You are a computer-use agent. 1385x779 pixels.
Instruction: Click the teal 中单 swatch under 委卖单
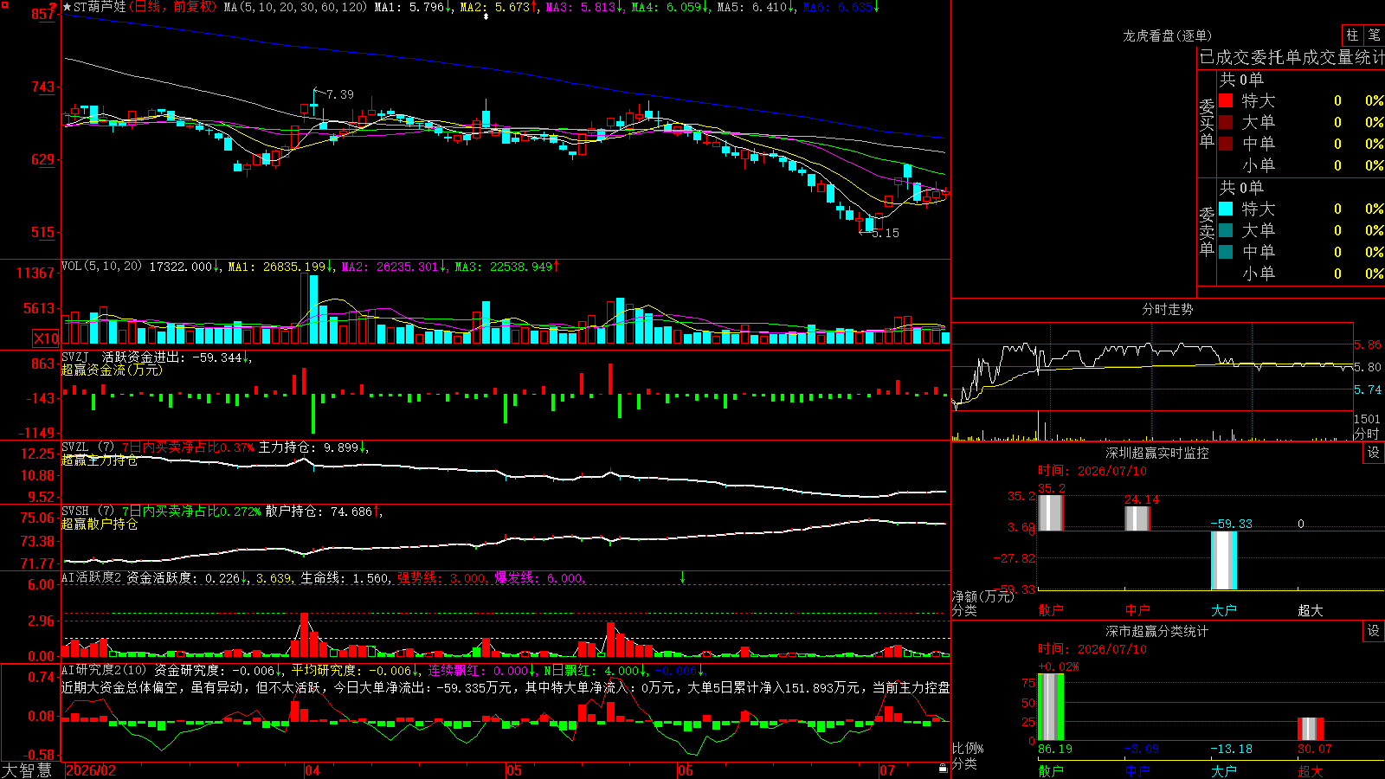tap(1226, 252)
